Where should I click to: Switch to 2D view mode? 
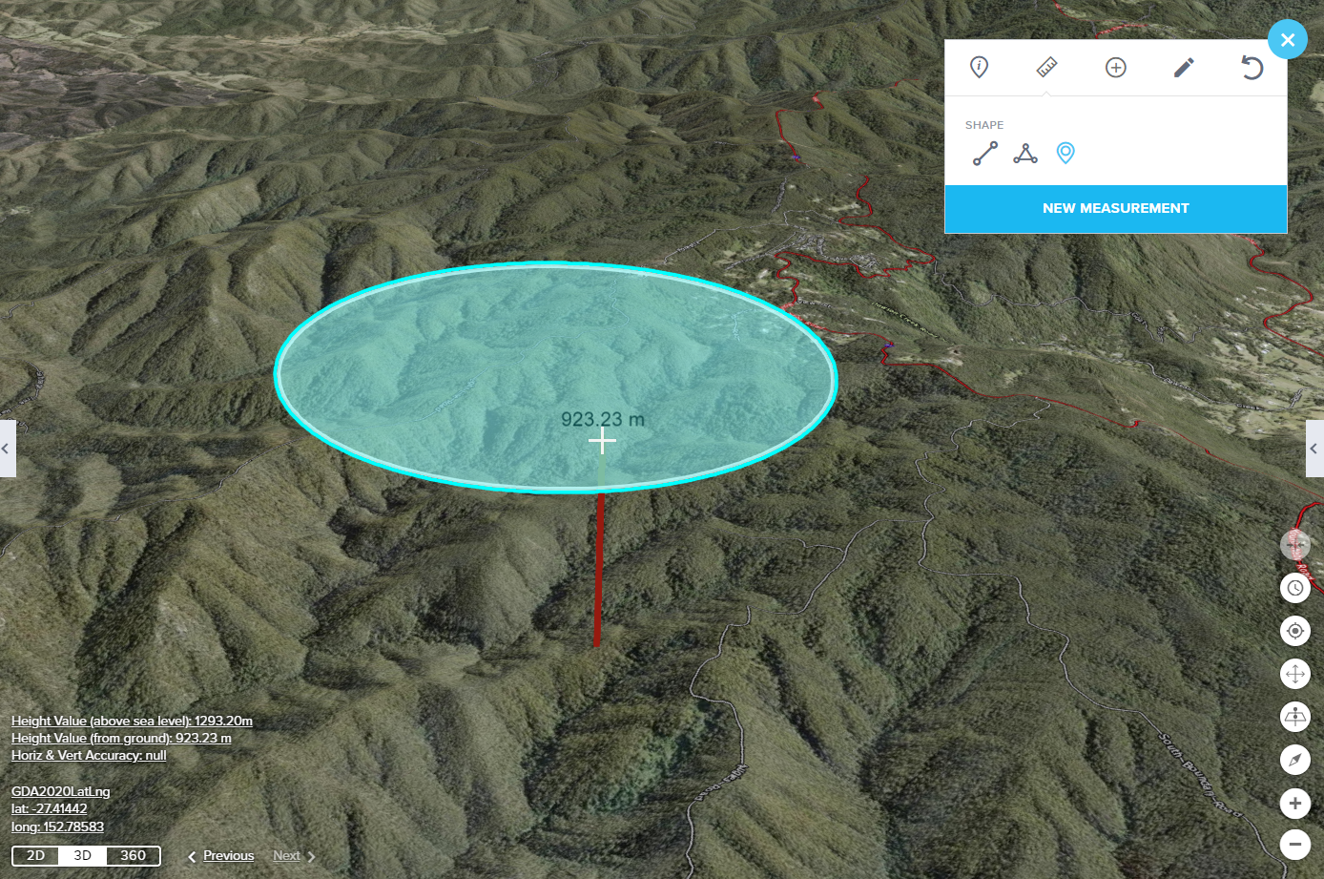coord(35,855)
